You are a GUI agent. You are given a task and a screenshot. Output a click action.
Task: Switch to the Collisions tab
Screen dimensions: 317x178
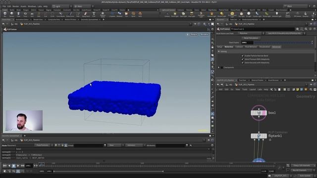point(239,47)
